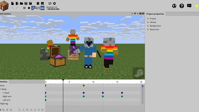
Task: Export movie using the film strip icon
Action: pos(38,3)
